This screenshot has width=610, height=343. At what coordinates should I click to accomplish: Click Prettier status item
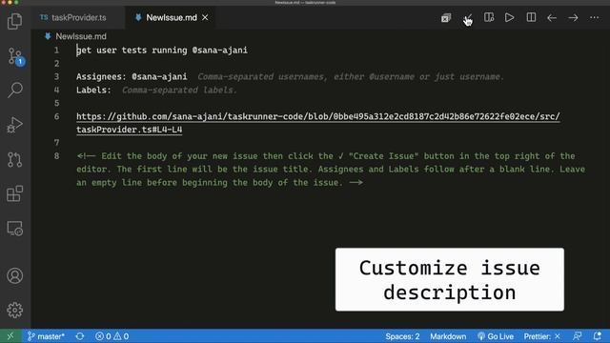click(542, 336)
